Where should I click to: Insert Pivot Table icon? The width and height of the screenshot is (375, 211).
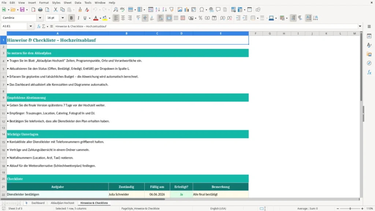[x=193, y=10]
